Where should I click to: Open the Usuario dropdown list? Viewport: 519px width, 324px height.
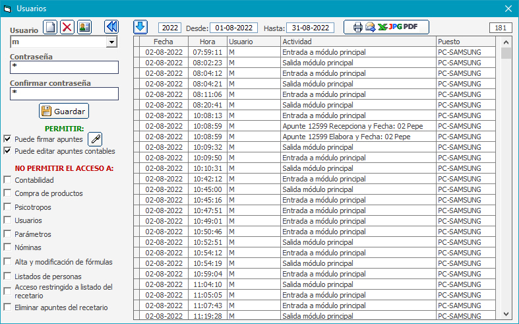(111, 42)
